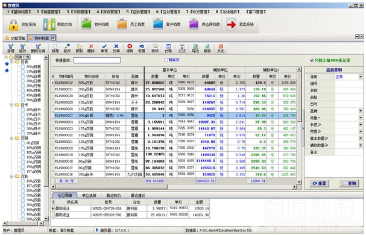Click the 复制 copy icon
The width and height of the screenshot is (366, 235).
(x=79, y=48)
